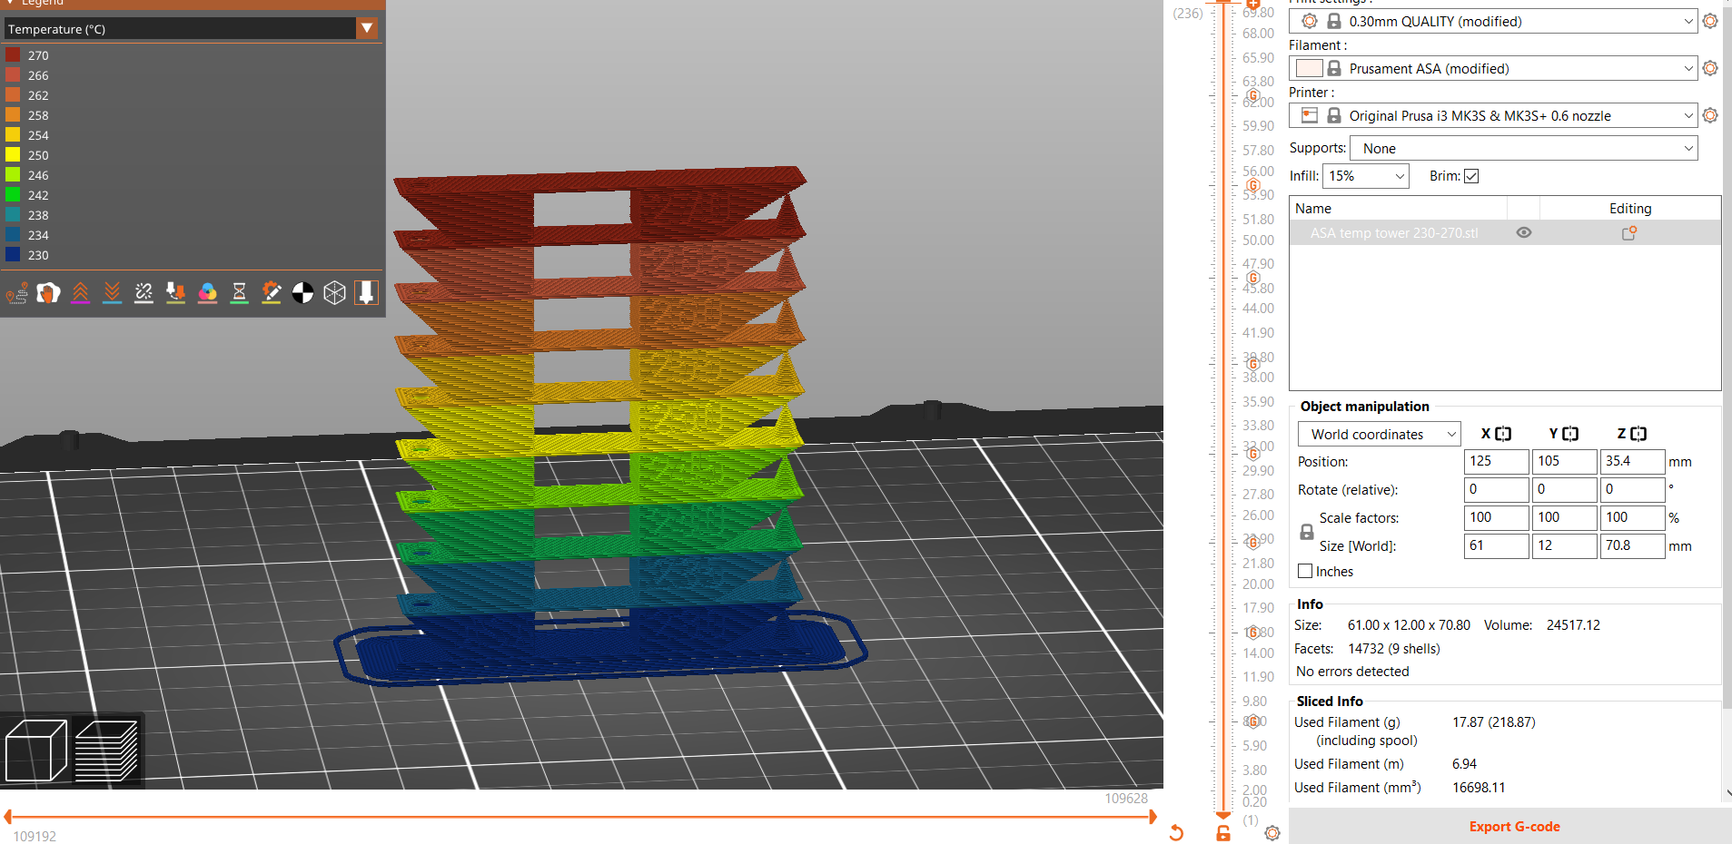Switch to sliced layers preview view
The height and width of the screenshot is (844, 1732).
(x=105, y=751)
